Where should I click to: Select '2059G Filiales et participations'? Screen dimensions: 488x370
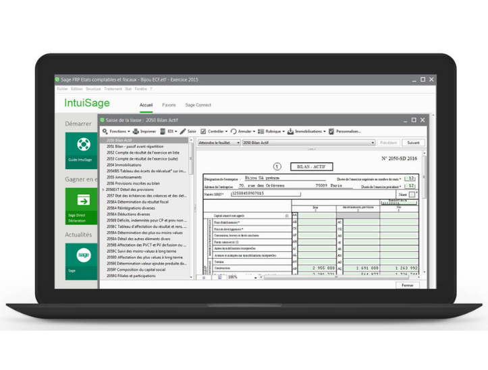144,276
